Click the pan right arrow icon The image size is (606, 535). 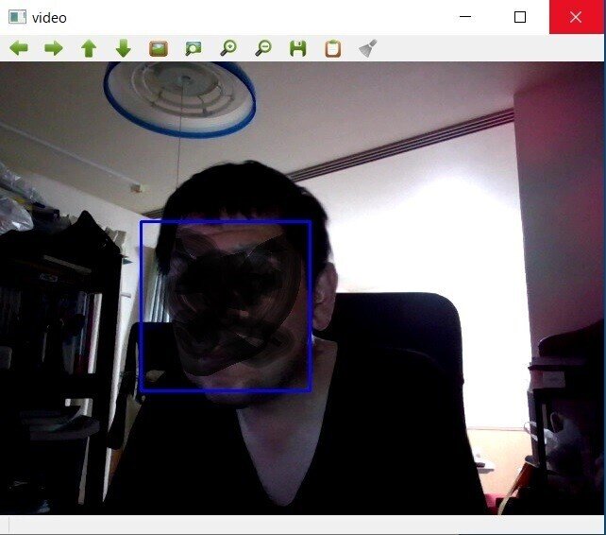[x=54, y=48]
